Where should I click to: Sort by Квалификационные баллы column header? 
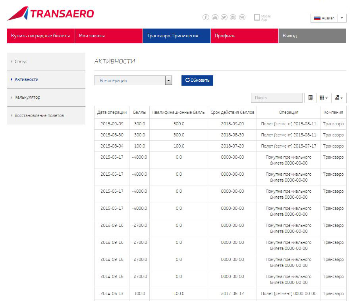pyautogui.click(x=179, y=112)
